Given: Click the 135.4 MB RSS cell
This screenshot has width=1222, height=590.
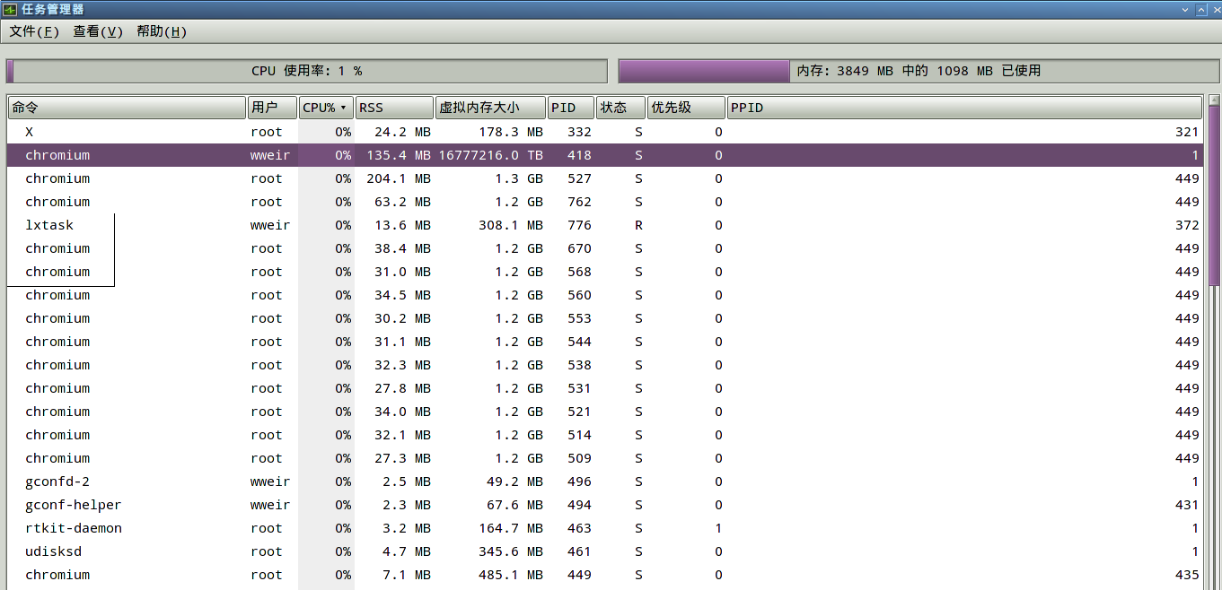Looking at the screenshot, I should pyautogui.click(x=399, y=155).
